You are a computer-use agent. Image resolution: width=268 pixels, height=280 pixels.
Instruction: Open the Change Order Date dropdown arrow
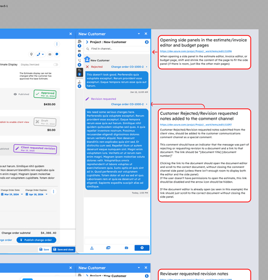click(22, 194)
